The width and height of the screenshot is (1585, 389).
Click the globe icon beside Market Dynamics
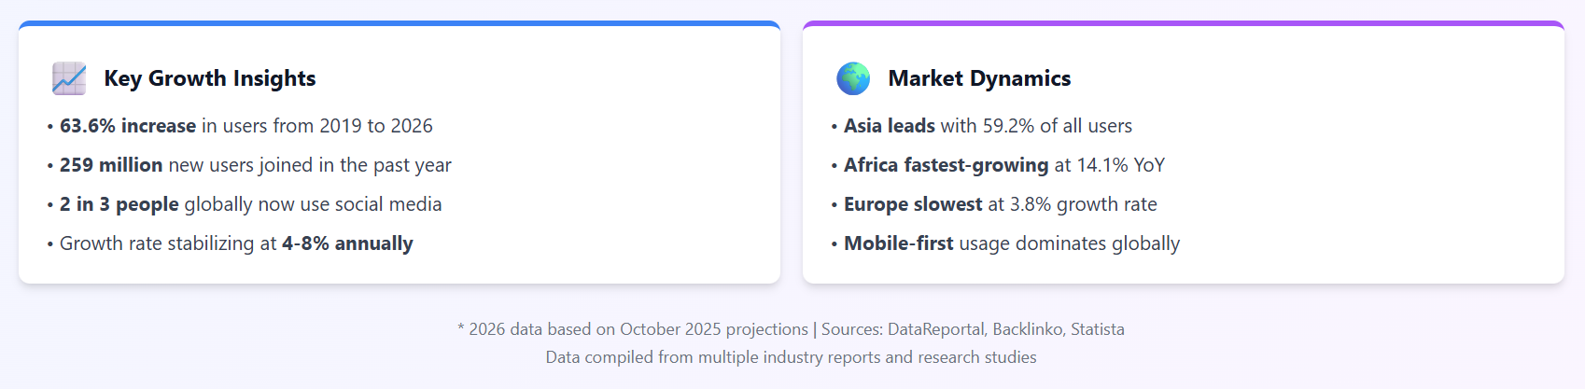coord(853,78)
